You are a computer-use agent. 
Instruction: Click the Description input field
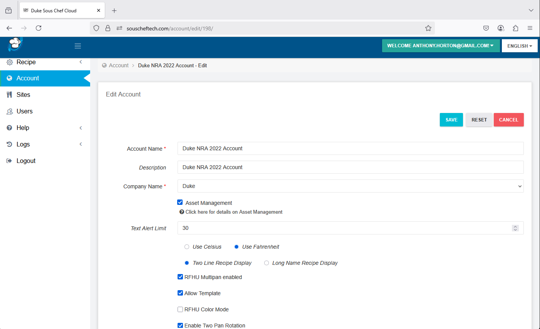350,167
